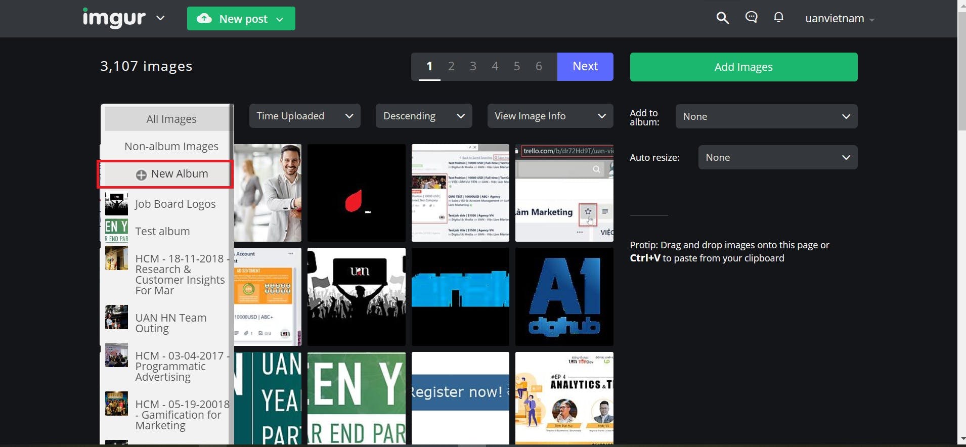Select All Images in the album list
966x447 pixels.
coord(167,119)
